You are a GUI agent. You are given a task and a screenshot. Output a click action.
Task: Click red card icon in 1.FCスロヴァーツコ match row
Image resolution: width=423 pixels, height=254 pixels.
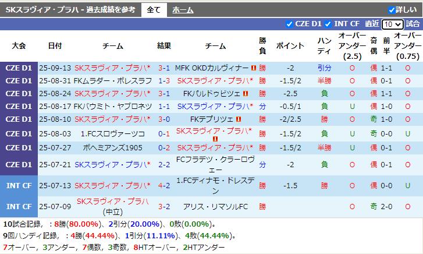(x=215, y=139)
